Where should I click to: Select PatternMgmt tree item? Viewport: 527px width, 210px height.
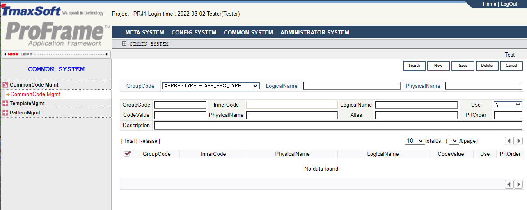click(x=25, y=113)
